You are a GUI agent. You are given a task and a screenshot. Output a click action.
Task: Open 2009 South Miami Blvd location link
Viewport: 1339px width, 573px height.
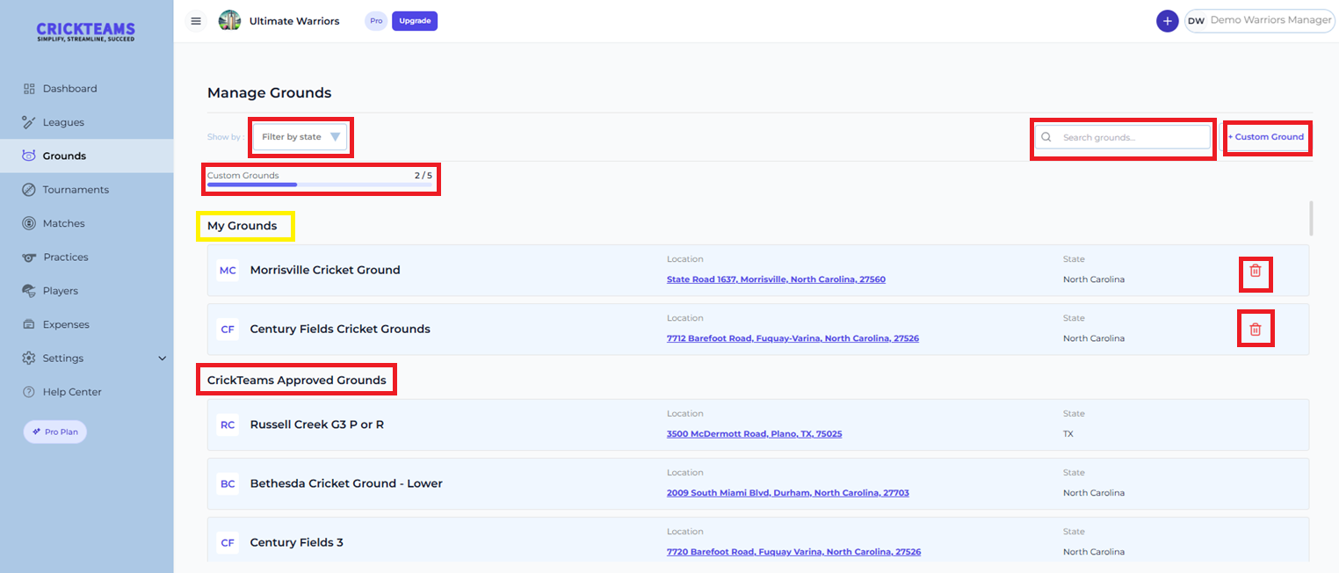click(788, 493)
